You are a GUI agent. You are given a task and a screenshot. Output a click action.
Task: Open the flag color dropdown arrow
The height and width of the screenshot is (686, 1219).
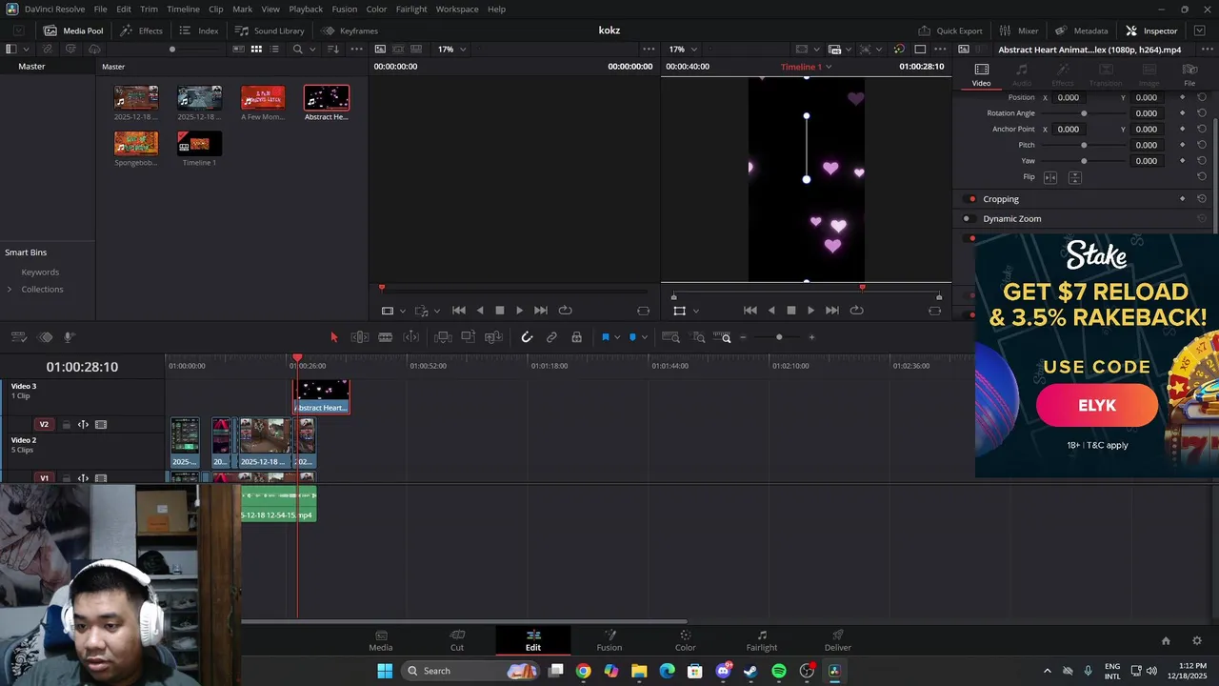[x=617, y=337]
